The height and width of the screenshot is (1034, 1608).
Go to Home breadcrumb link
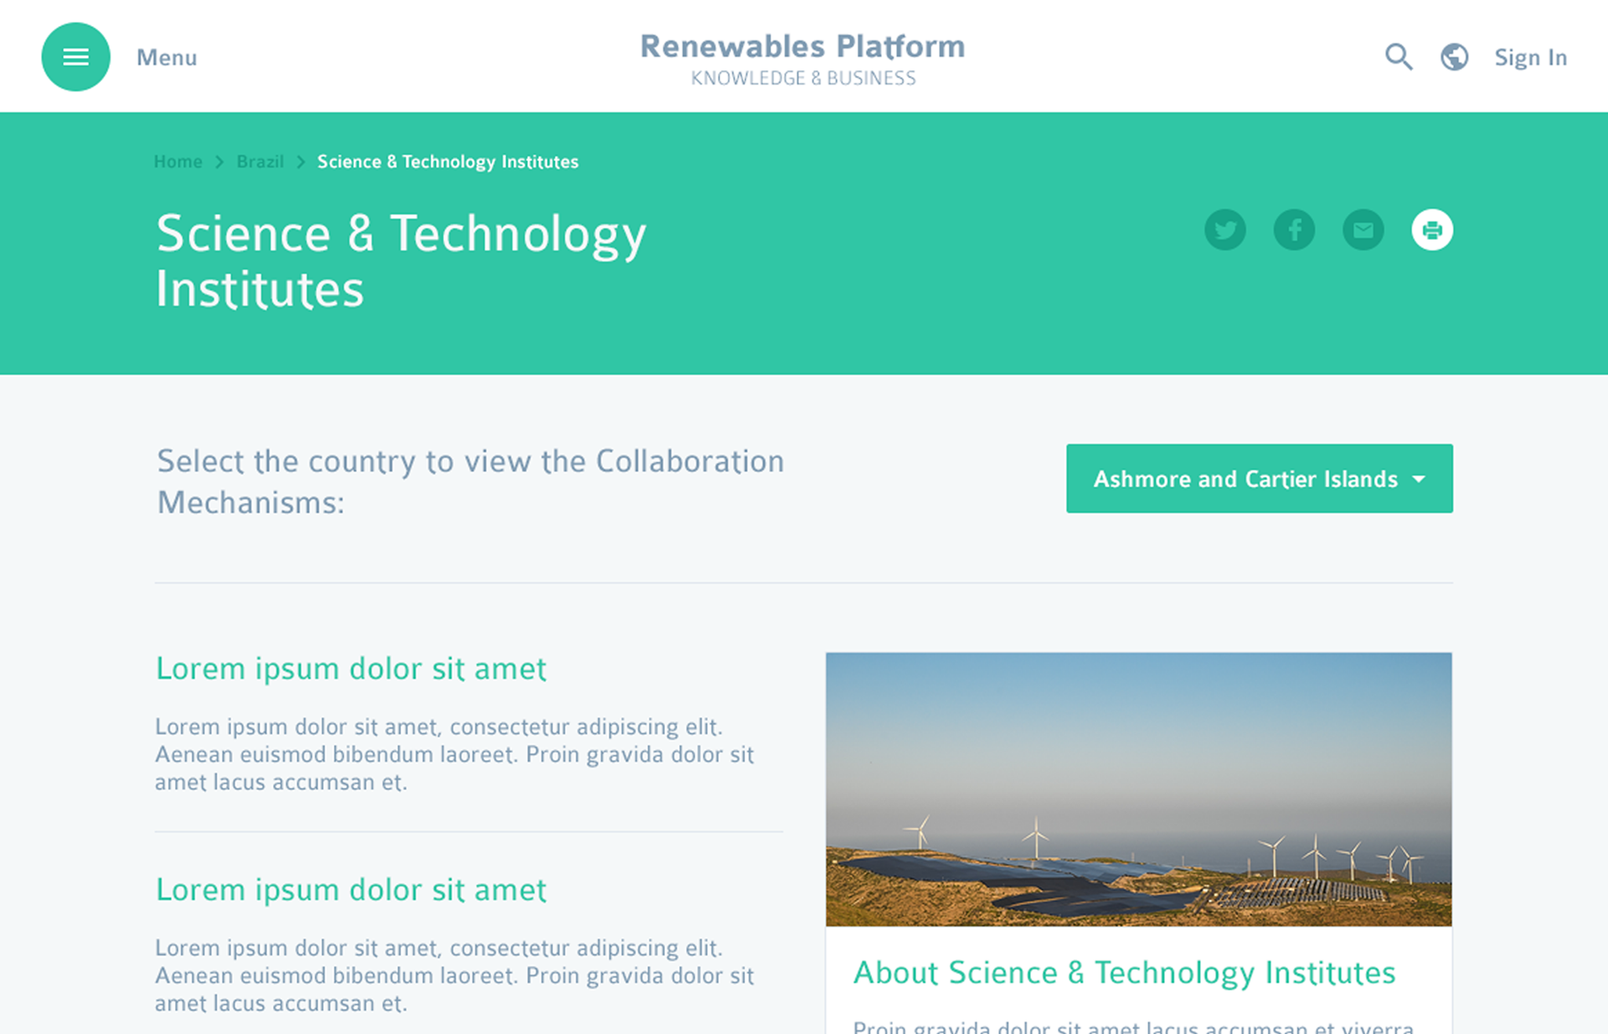tap(178, 162)
